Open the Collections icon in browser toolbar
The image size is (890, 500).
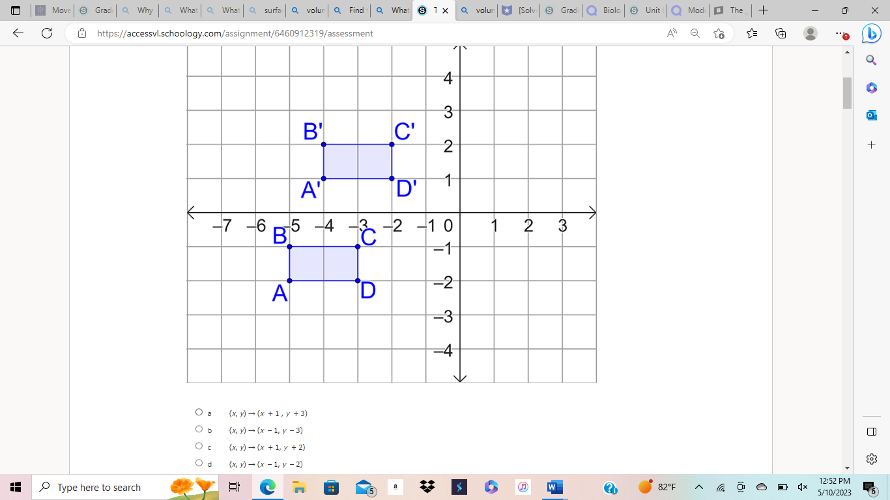pyautogui.click(x=781, y=33)
